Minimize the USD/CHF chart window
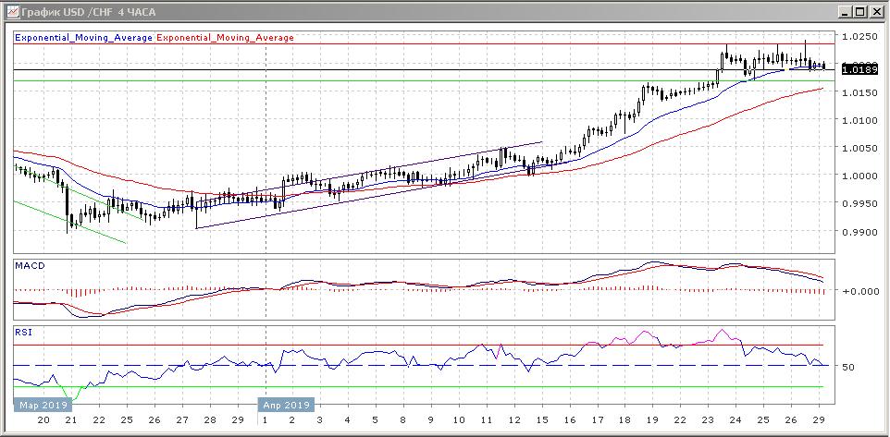Image resolution: width=890 pixels, height=437 pixels. [845, 12]
